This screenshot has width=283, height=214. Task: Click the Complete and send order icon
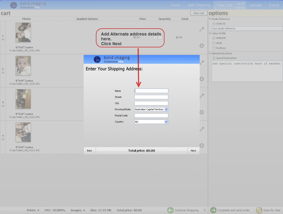click(213, 210)
